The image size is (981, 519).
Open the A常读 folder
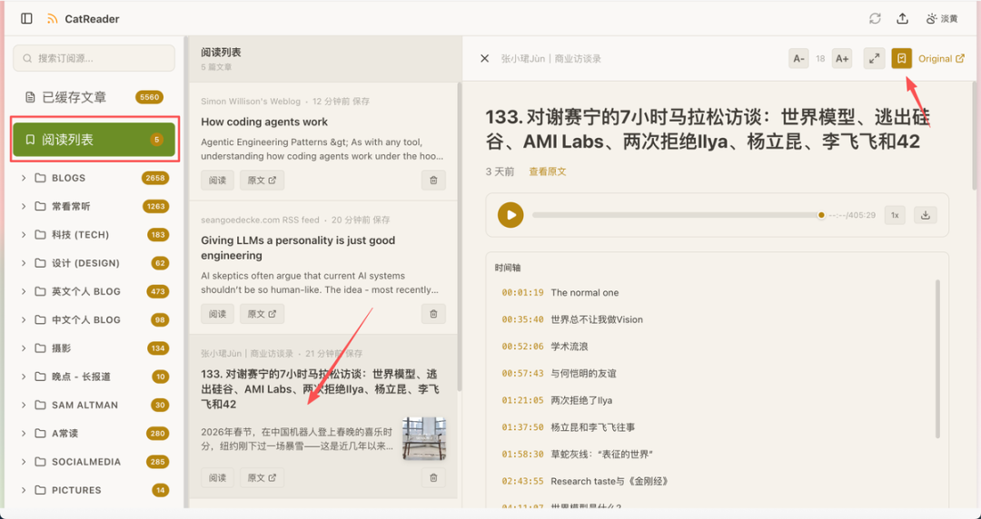click(94, 434)
